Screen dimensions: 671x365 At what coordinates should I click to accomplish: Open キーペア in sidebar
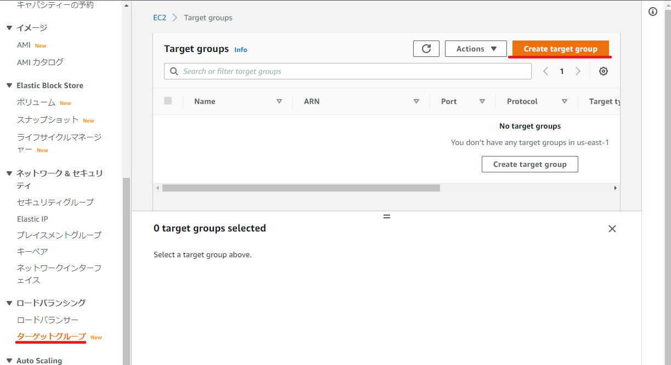click(x=32, y=251)
